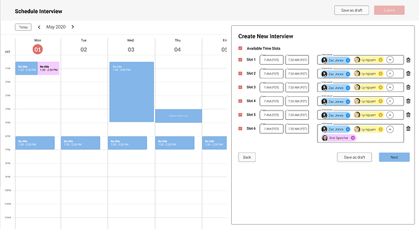Screen dimensions: 419x229
Task: Remove Ly nguyen from Slot 5
Action: tap(381, 115)
